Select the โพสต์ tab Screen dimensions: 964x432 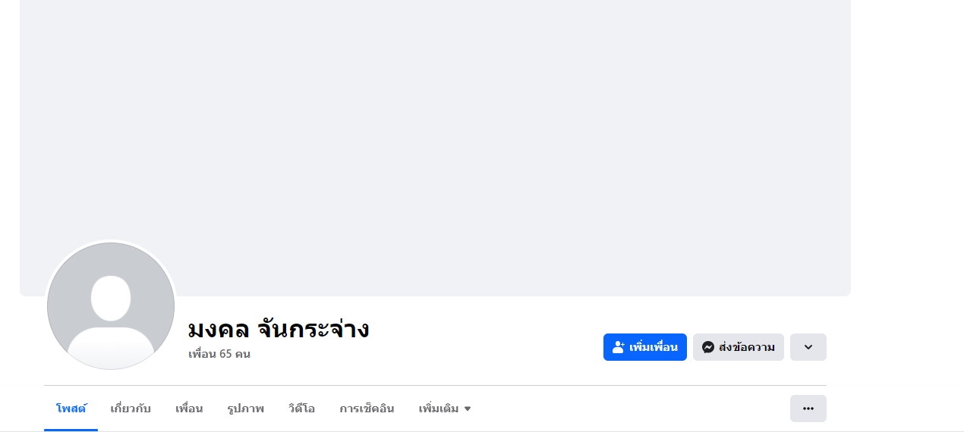point(71,409)
